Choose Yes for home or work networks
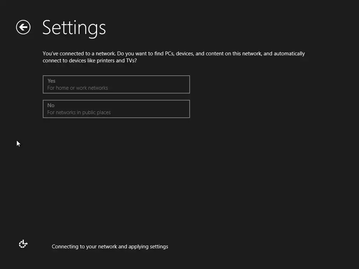359x269 pixels. [x=116, y=84]
